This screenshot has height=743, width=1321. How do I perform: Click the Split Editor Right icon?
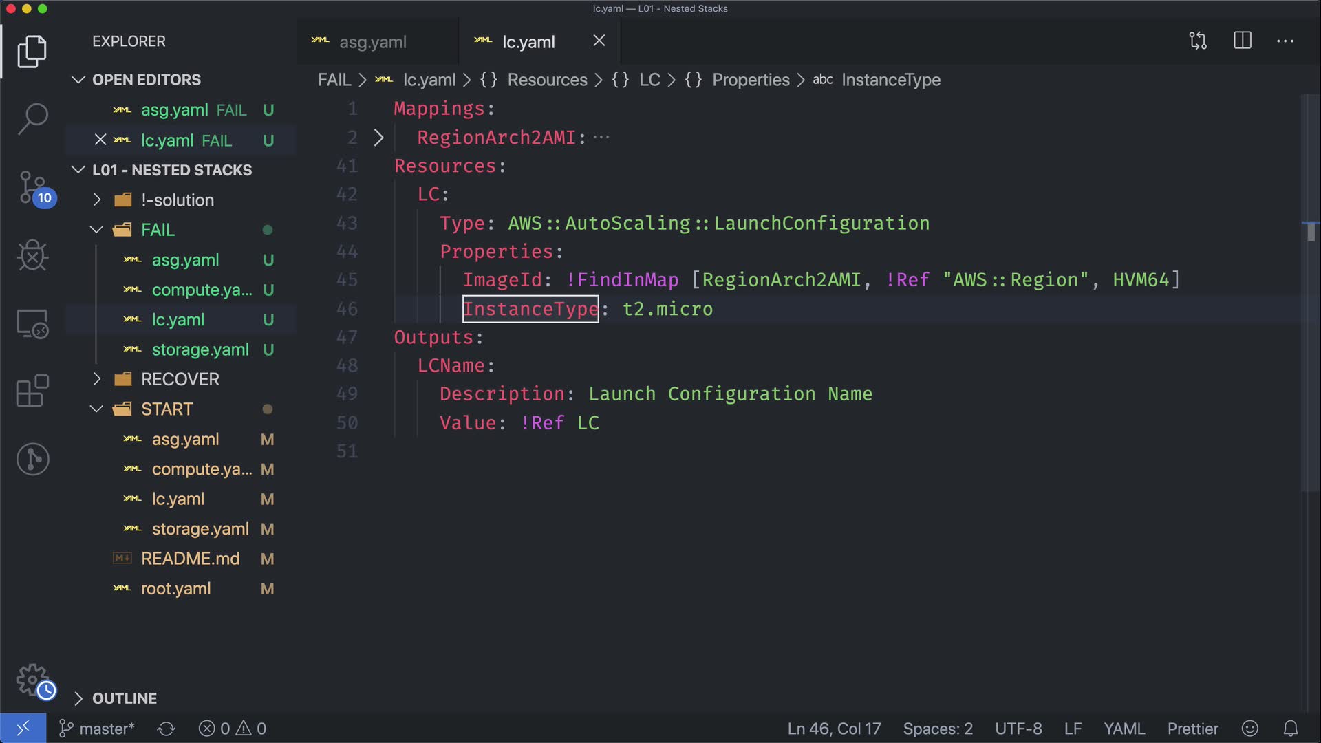(x=1242, y=41)
